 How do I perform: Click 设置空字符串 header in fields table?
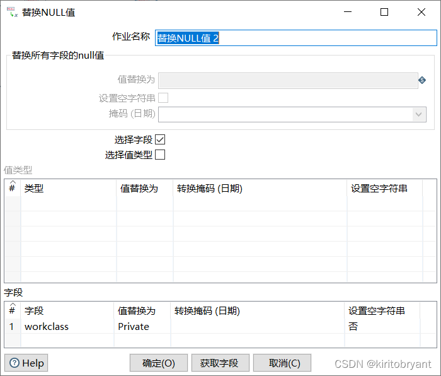pyautogui.click(x=382, y=310)
